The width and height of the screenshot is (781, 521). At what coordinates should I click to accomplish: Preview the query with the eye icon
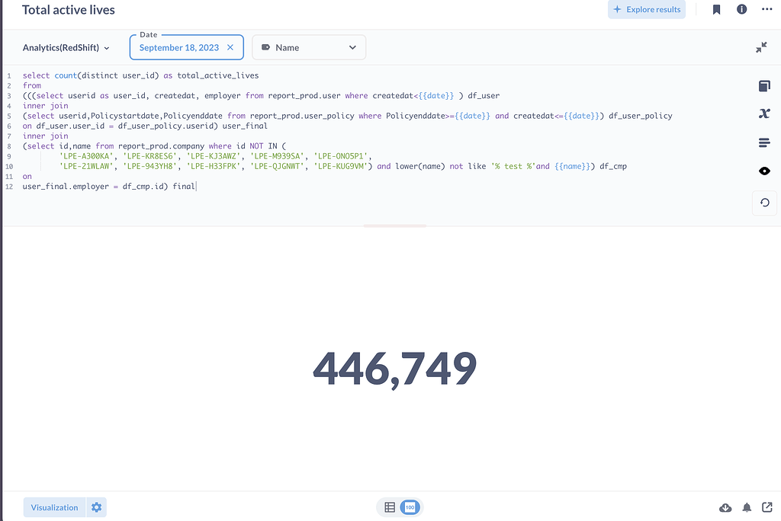(764, 171)
